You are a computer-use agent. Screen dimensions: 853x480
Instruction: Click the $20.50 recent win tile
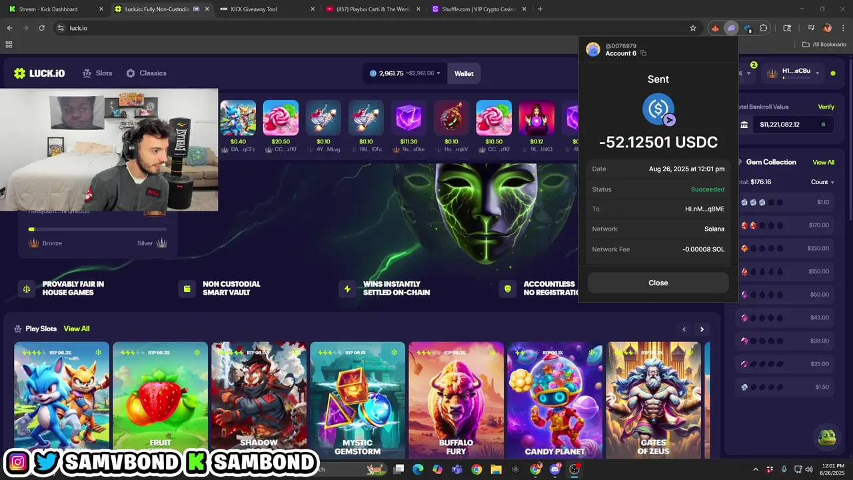tap(281, 127)
